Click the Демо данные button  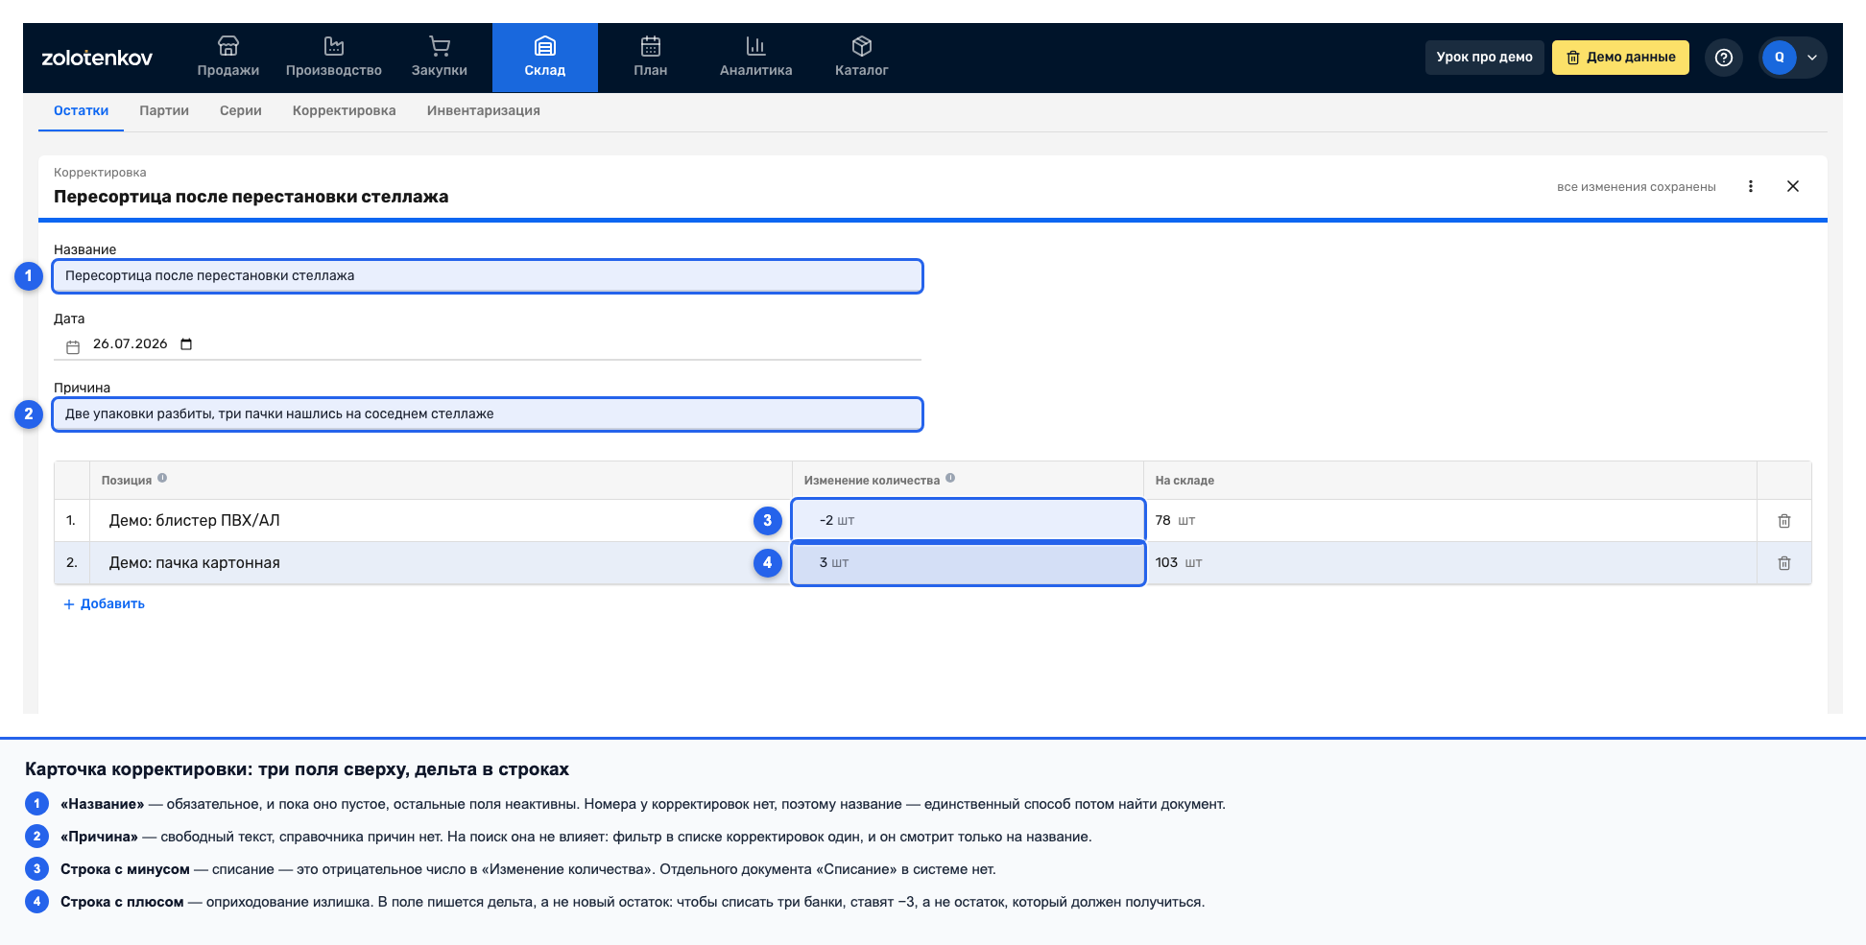(x=1620, y=58)
